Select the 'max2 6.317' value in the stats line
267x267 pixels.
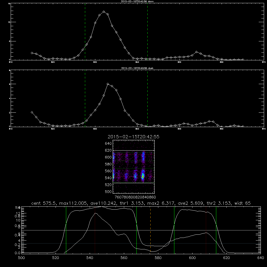tap(161, 203)
